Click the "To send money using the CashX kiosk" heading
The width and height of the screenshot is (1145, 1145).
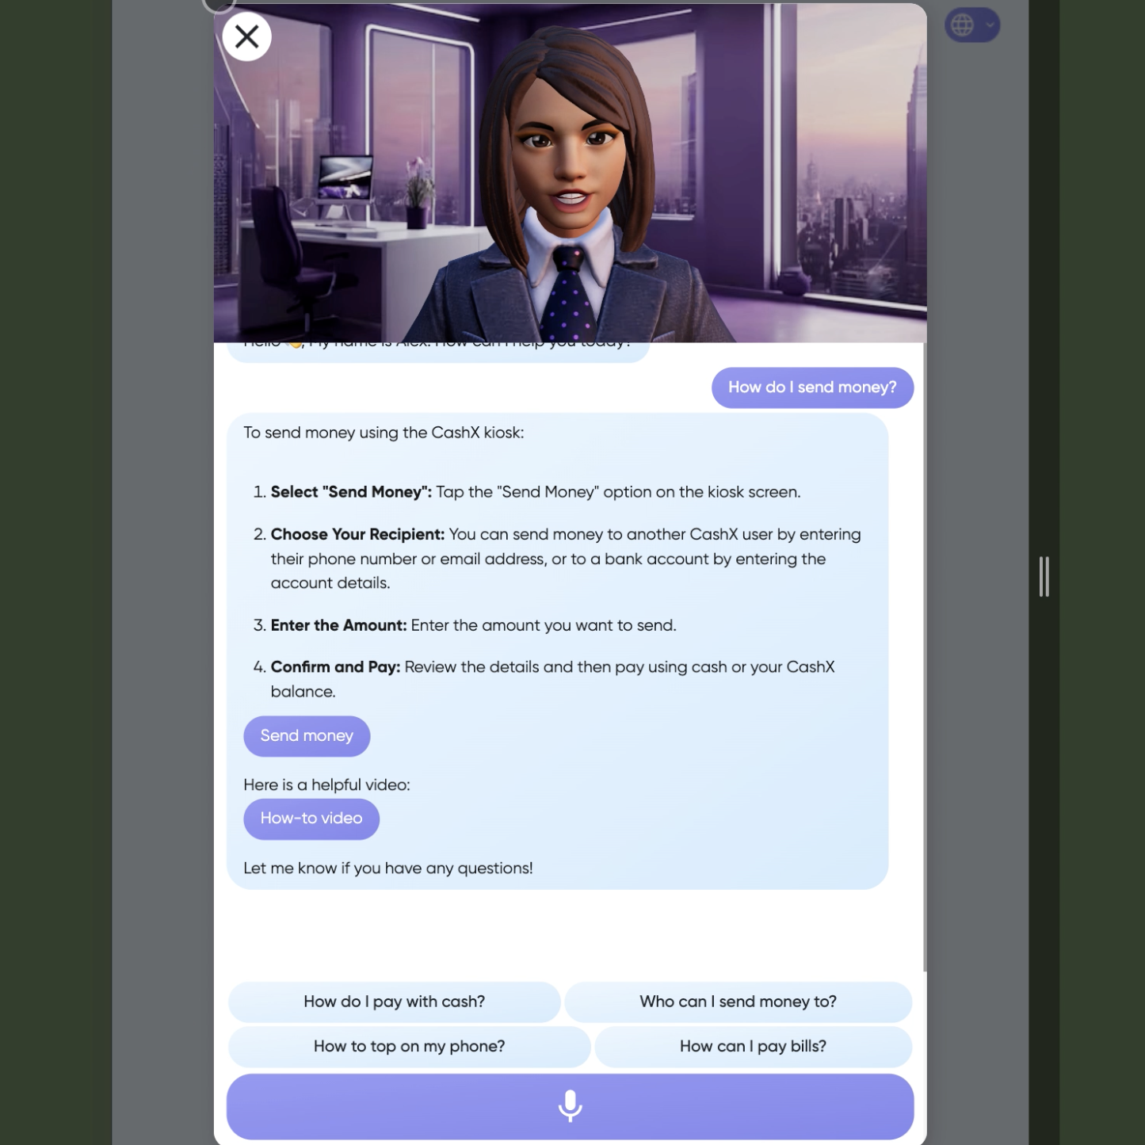pos(384,433)
